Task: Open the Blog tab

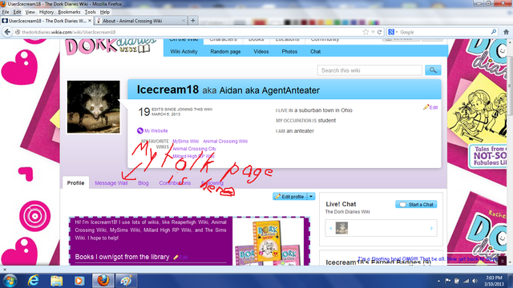Action: [143, 183]
